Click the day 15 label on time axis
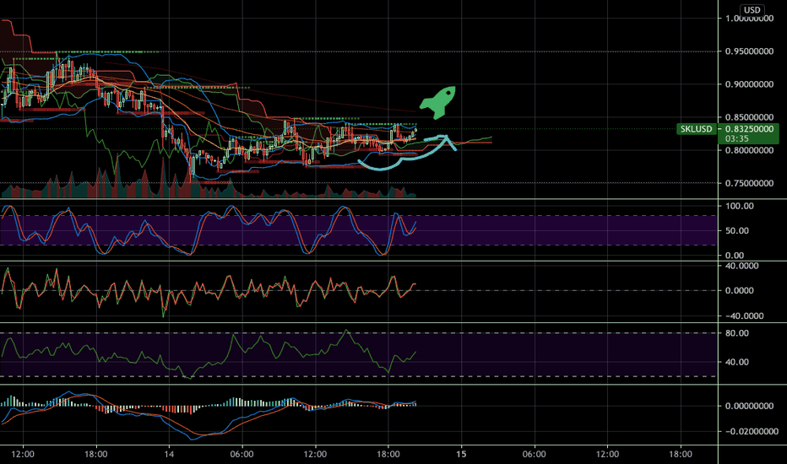Image resolution: width=787 pixels, height=464 pixels. click(x=461, y=454)
